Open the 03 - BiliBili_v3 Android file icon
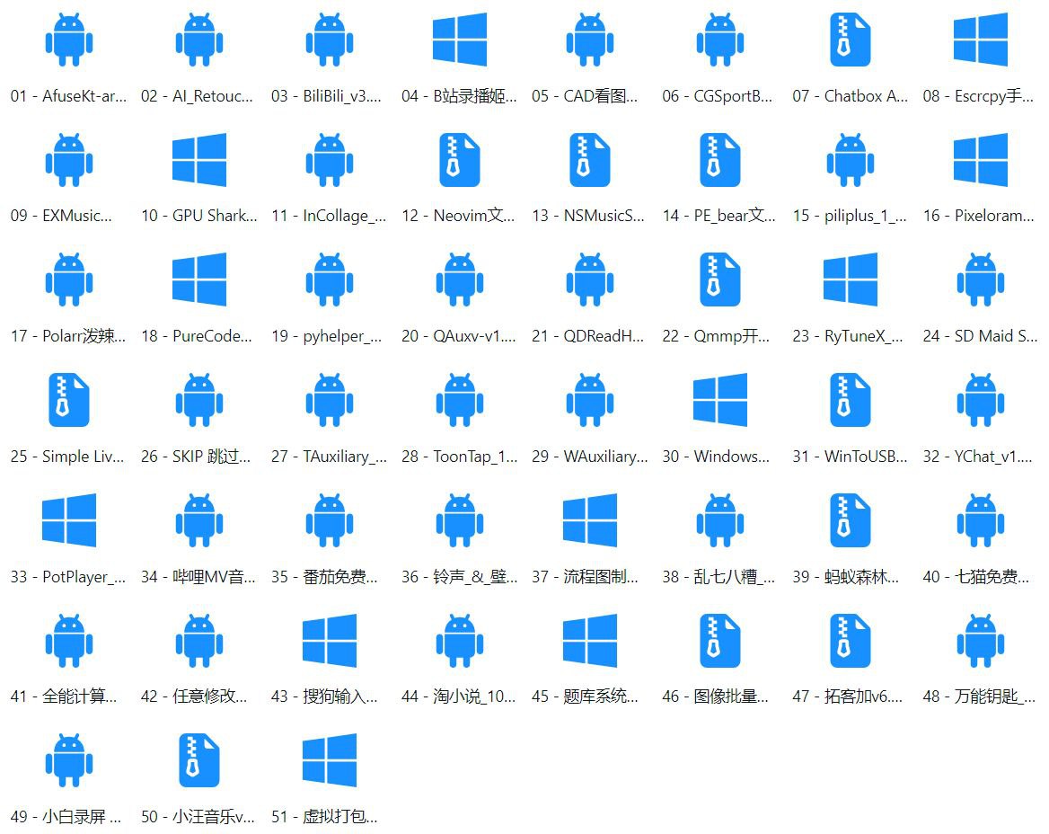 (x=330, y=40)
